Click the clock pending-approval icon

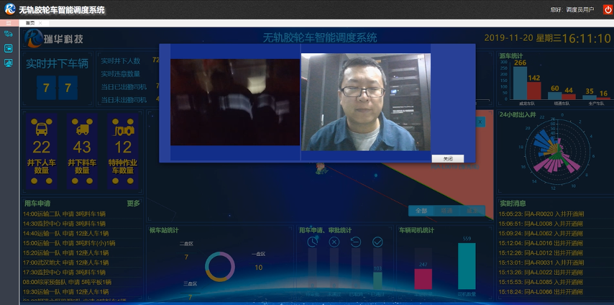(312, 242)
